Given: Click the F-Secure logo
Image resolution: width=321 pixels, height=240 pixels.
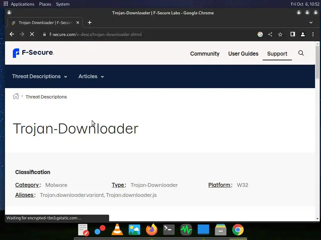Looking at the screenshot, I should 33,53.
